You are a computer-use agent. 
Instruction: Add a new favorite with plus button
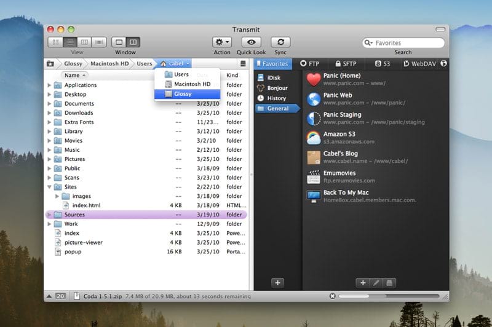(363, 283)
